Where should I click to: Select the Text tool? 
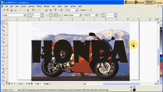click(3, 61)
